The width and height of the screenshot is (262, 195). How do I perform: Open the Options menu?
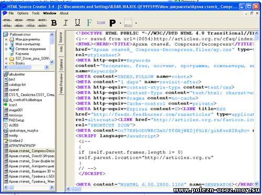(23, 13)
